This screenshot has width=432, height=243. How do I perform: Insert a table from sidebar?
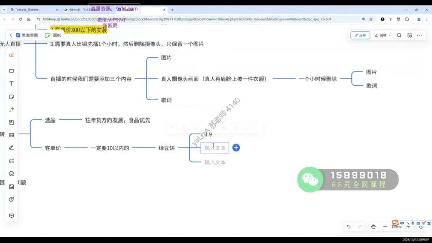pyautogui.click(x=11, y=135)
